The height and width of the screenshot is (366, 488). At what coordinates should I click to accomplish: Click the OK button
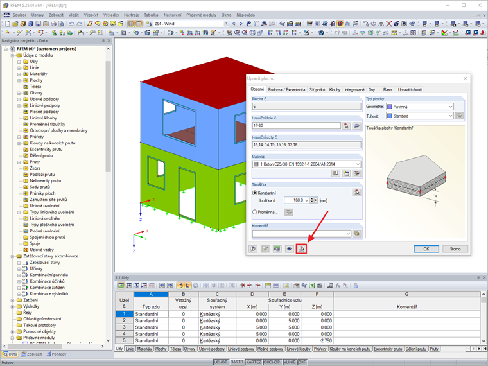pyautogui.click(x=426, y=249)
